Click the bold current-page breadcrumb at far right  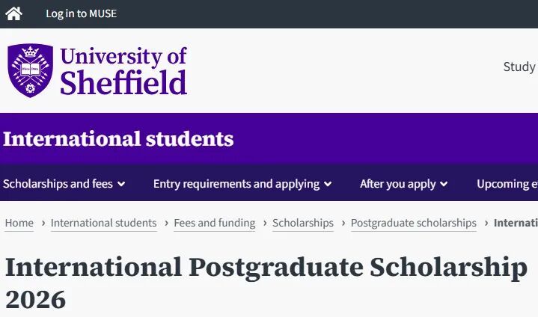pos(516,223)
